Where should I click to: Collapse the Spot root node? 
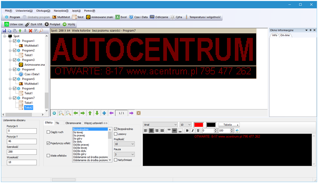click(5, 36)
